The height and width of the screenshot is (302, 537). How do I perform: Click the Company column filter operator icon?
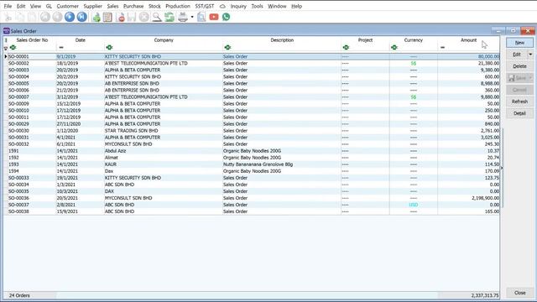[109, 47]
